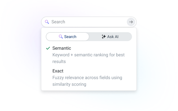Screen dimensions: 178x111
Task: Click the purple magnifier icon in search box
Action: [47, 22]
